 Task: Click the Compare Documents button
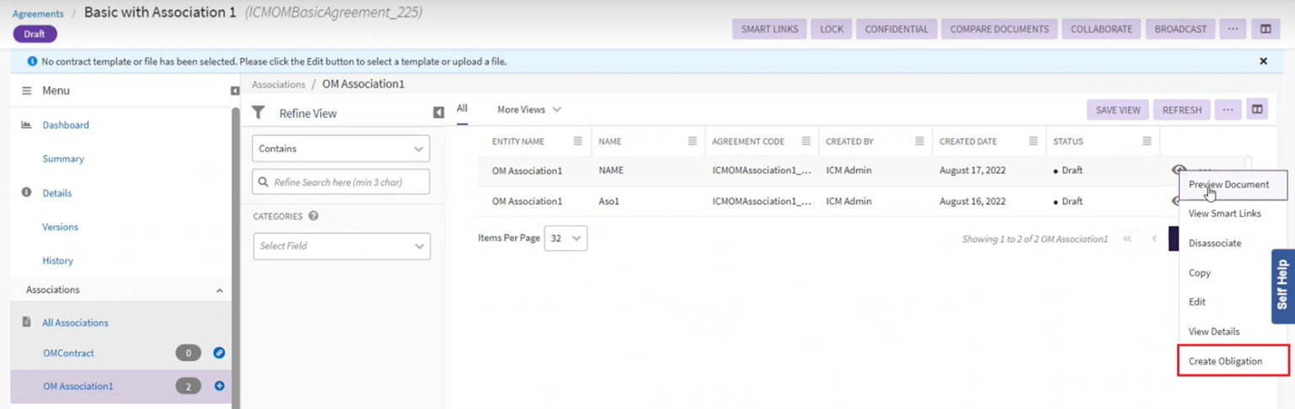click(999, 29)
